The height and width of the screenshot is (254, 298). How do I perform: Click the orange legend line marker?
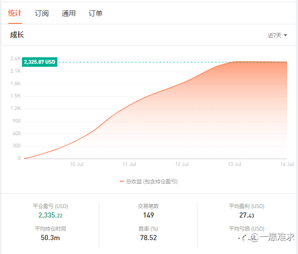tap(122, 182)
